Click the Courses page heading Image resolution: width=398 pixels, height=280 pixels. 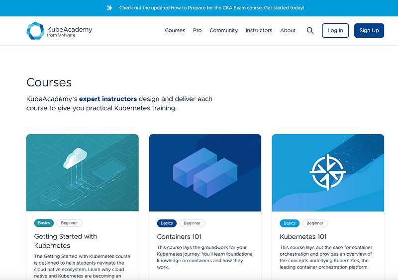click(49, 82)
